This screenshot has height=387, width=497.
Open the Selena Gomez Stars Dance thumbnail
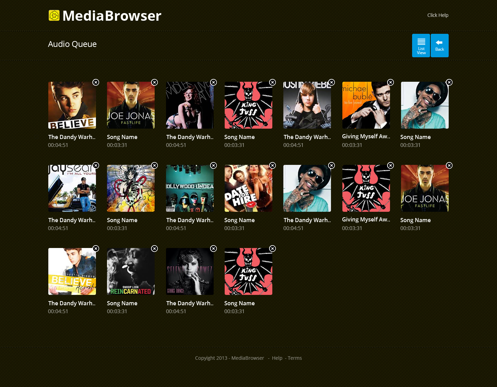[190, 271]
